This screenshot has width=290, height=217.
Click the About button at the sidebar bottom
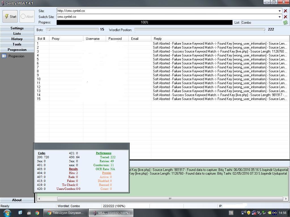(17, 200)
